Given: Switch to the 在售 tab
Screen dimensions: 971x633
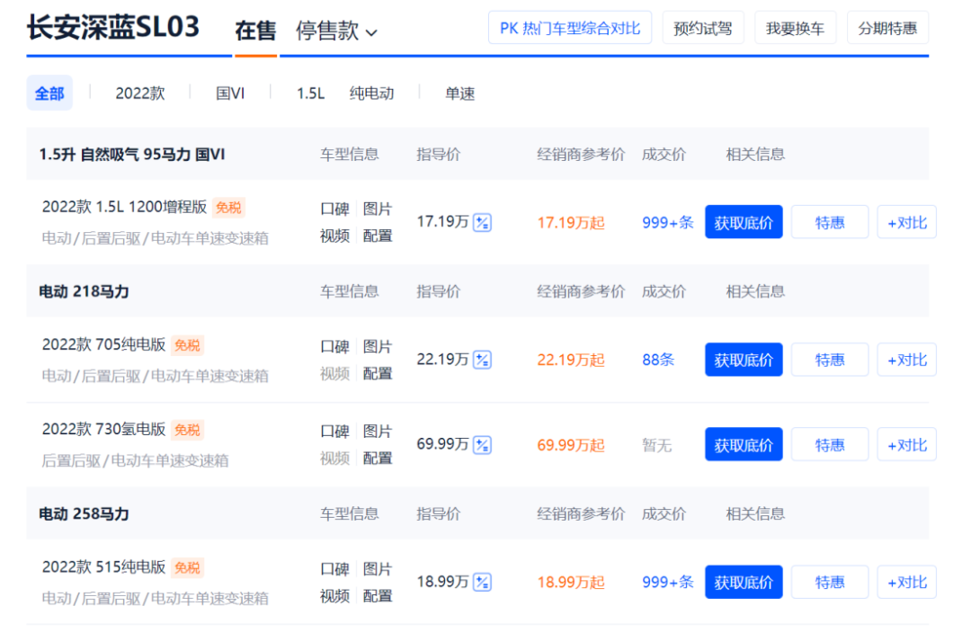Looking at the screenshot, I should click(255, 31).
